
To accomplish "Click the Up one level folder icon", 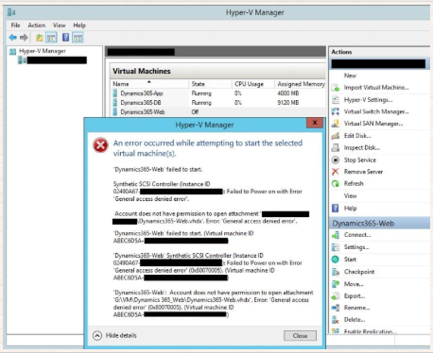I will 39,38.
